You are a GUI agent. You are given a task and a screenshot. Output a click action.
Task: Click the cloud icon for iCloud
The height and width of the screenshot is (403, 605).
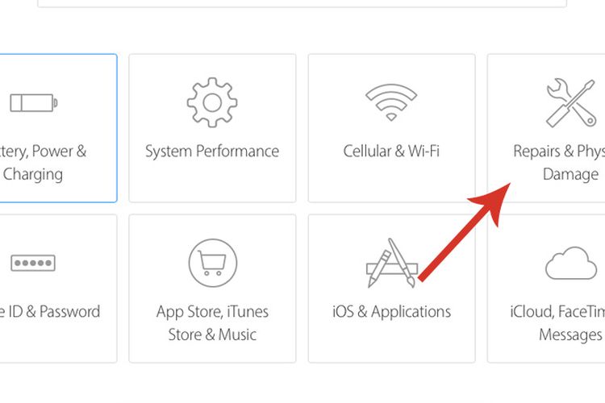coord(571,263)
